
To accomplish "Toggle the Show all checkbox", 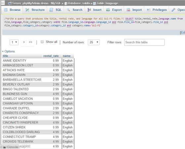I will (42, 42).
